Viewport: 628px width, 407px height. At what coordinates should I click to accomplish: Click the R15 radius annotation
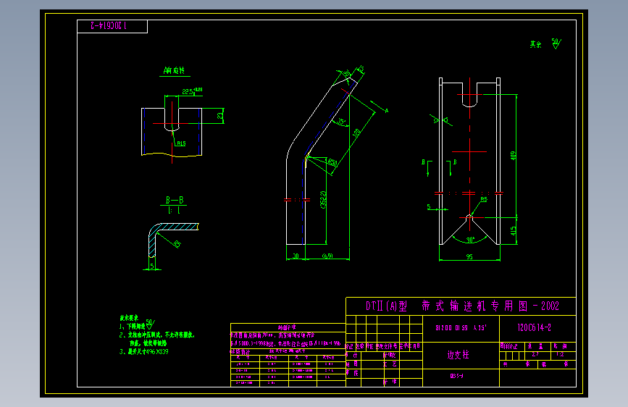coord(181,143)
